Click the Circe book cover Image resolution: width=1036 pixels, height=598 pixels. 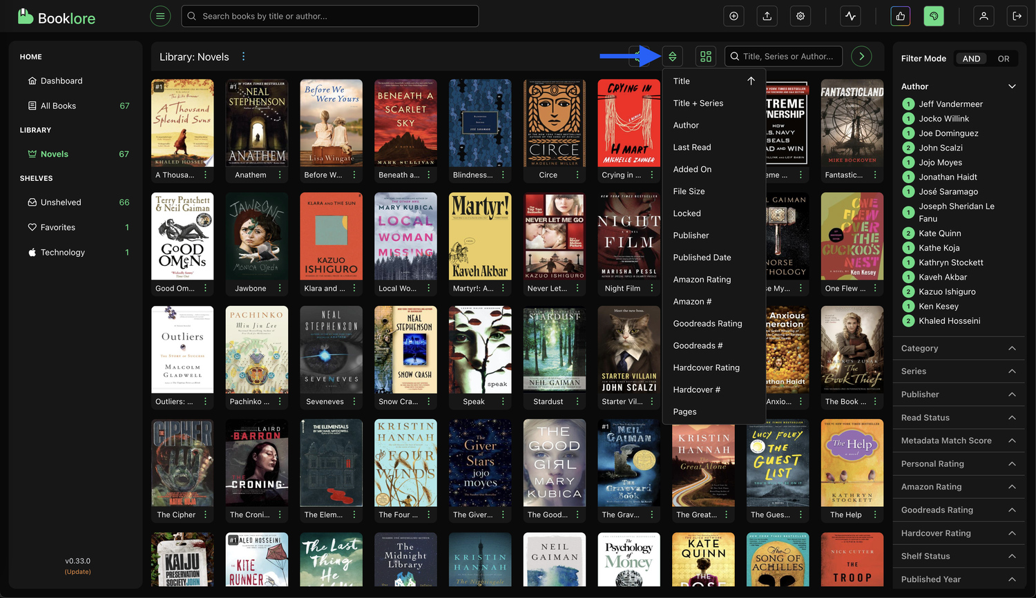554,123
